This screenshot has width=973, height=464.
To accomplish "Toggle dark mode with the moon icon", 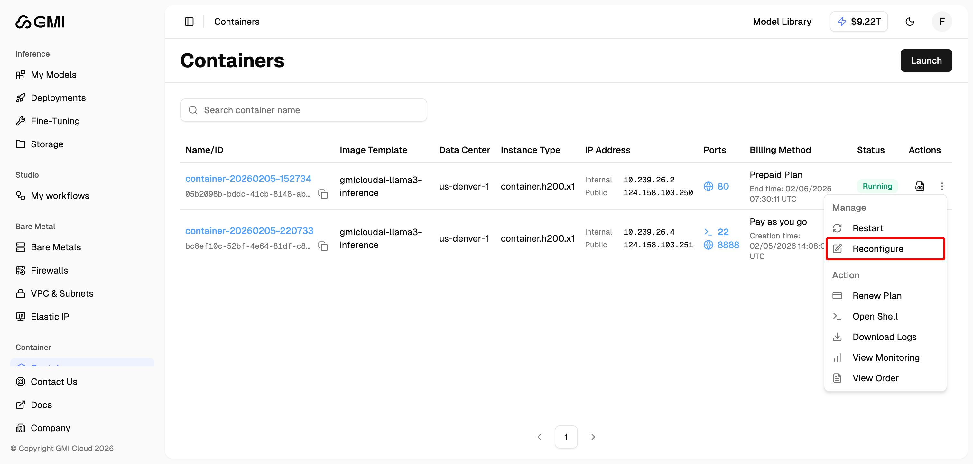I will click(x=910, y=22).
